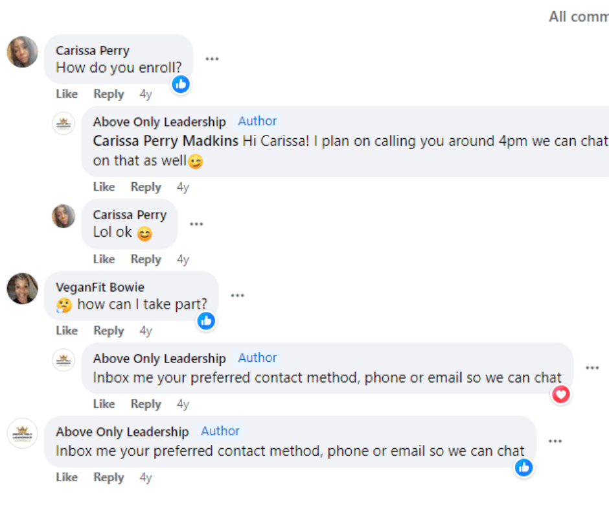Image resolution: width=609 pixels, height=511 pixels.
Task: Open options menu for 'How do you enroll?' comment
Action: pos(212,59)
